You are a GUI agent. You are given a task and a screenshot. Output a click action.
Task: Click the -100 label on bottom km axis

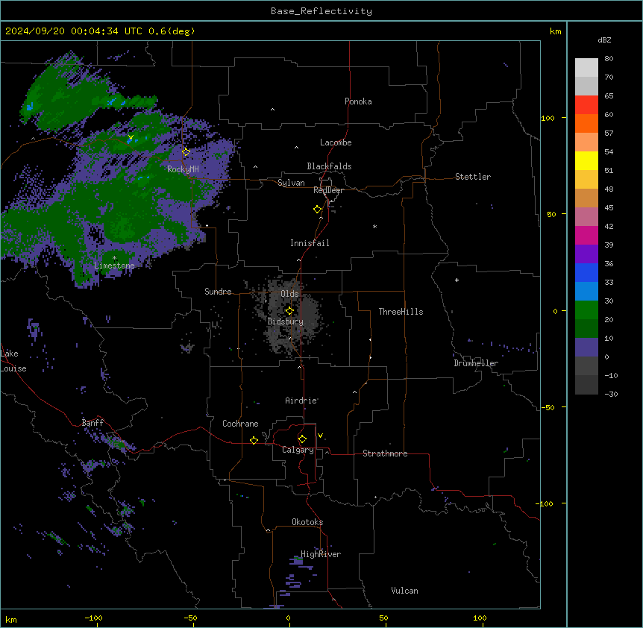pyautogui.click(x=93, y=618)
